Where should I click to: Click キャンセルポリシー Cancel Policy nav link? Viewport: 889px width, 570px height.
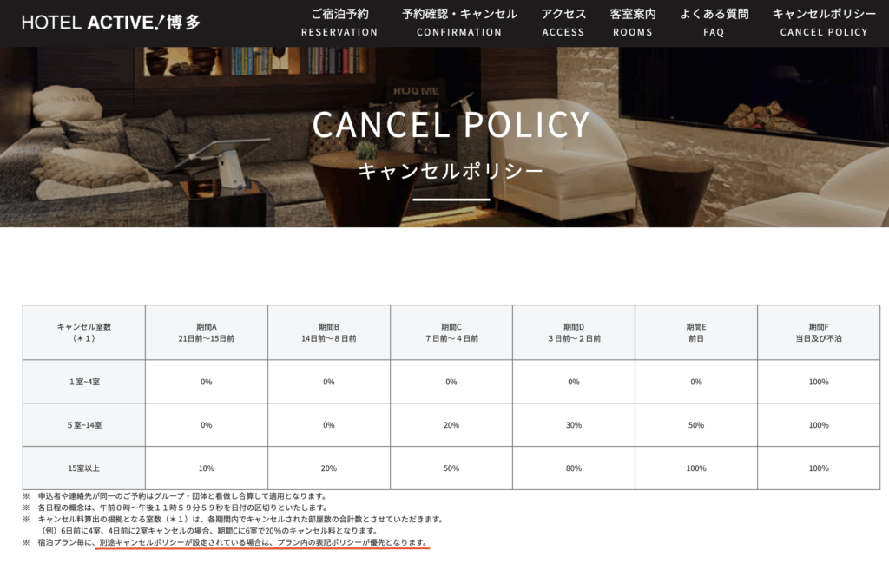[x=824, y=23]
